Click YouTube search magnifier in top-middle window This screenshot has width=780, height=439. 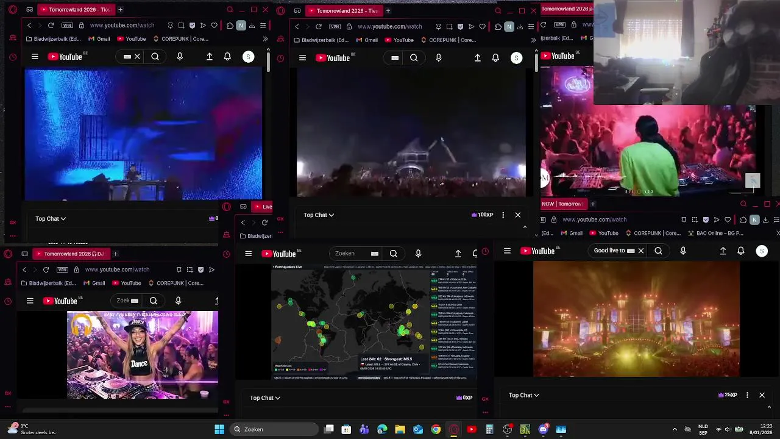[x=414, y=58]
